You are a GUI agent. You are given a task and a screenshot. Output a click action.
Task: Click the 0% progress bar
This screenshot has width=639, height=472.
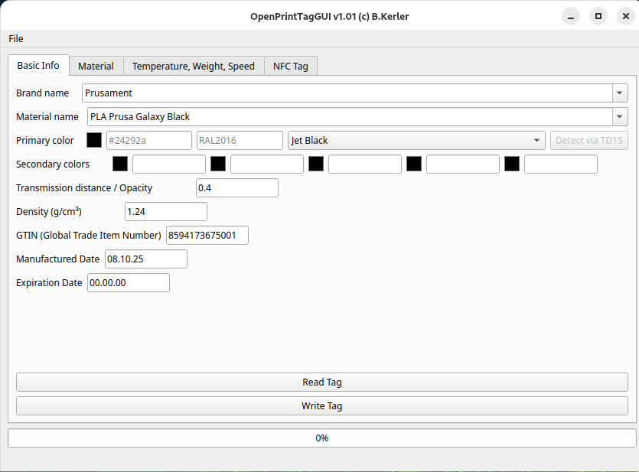(322, 438)
